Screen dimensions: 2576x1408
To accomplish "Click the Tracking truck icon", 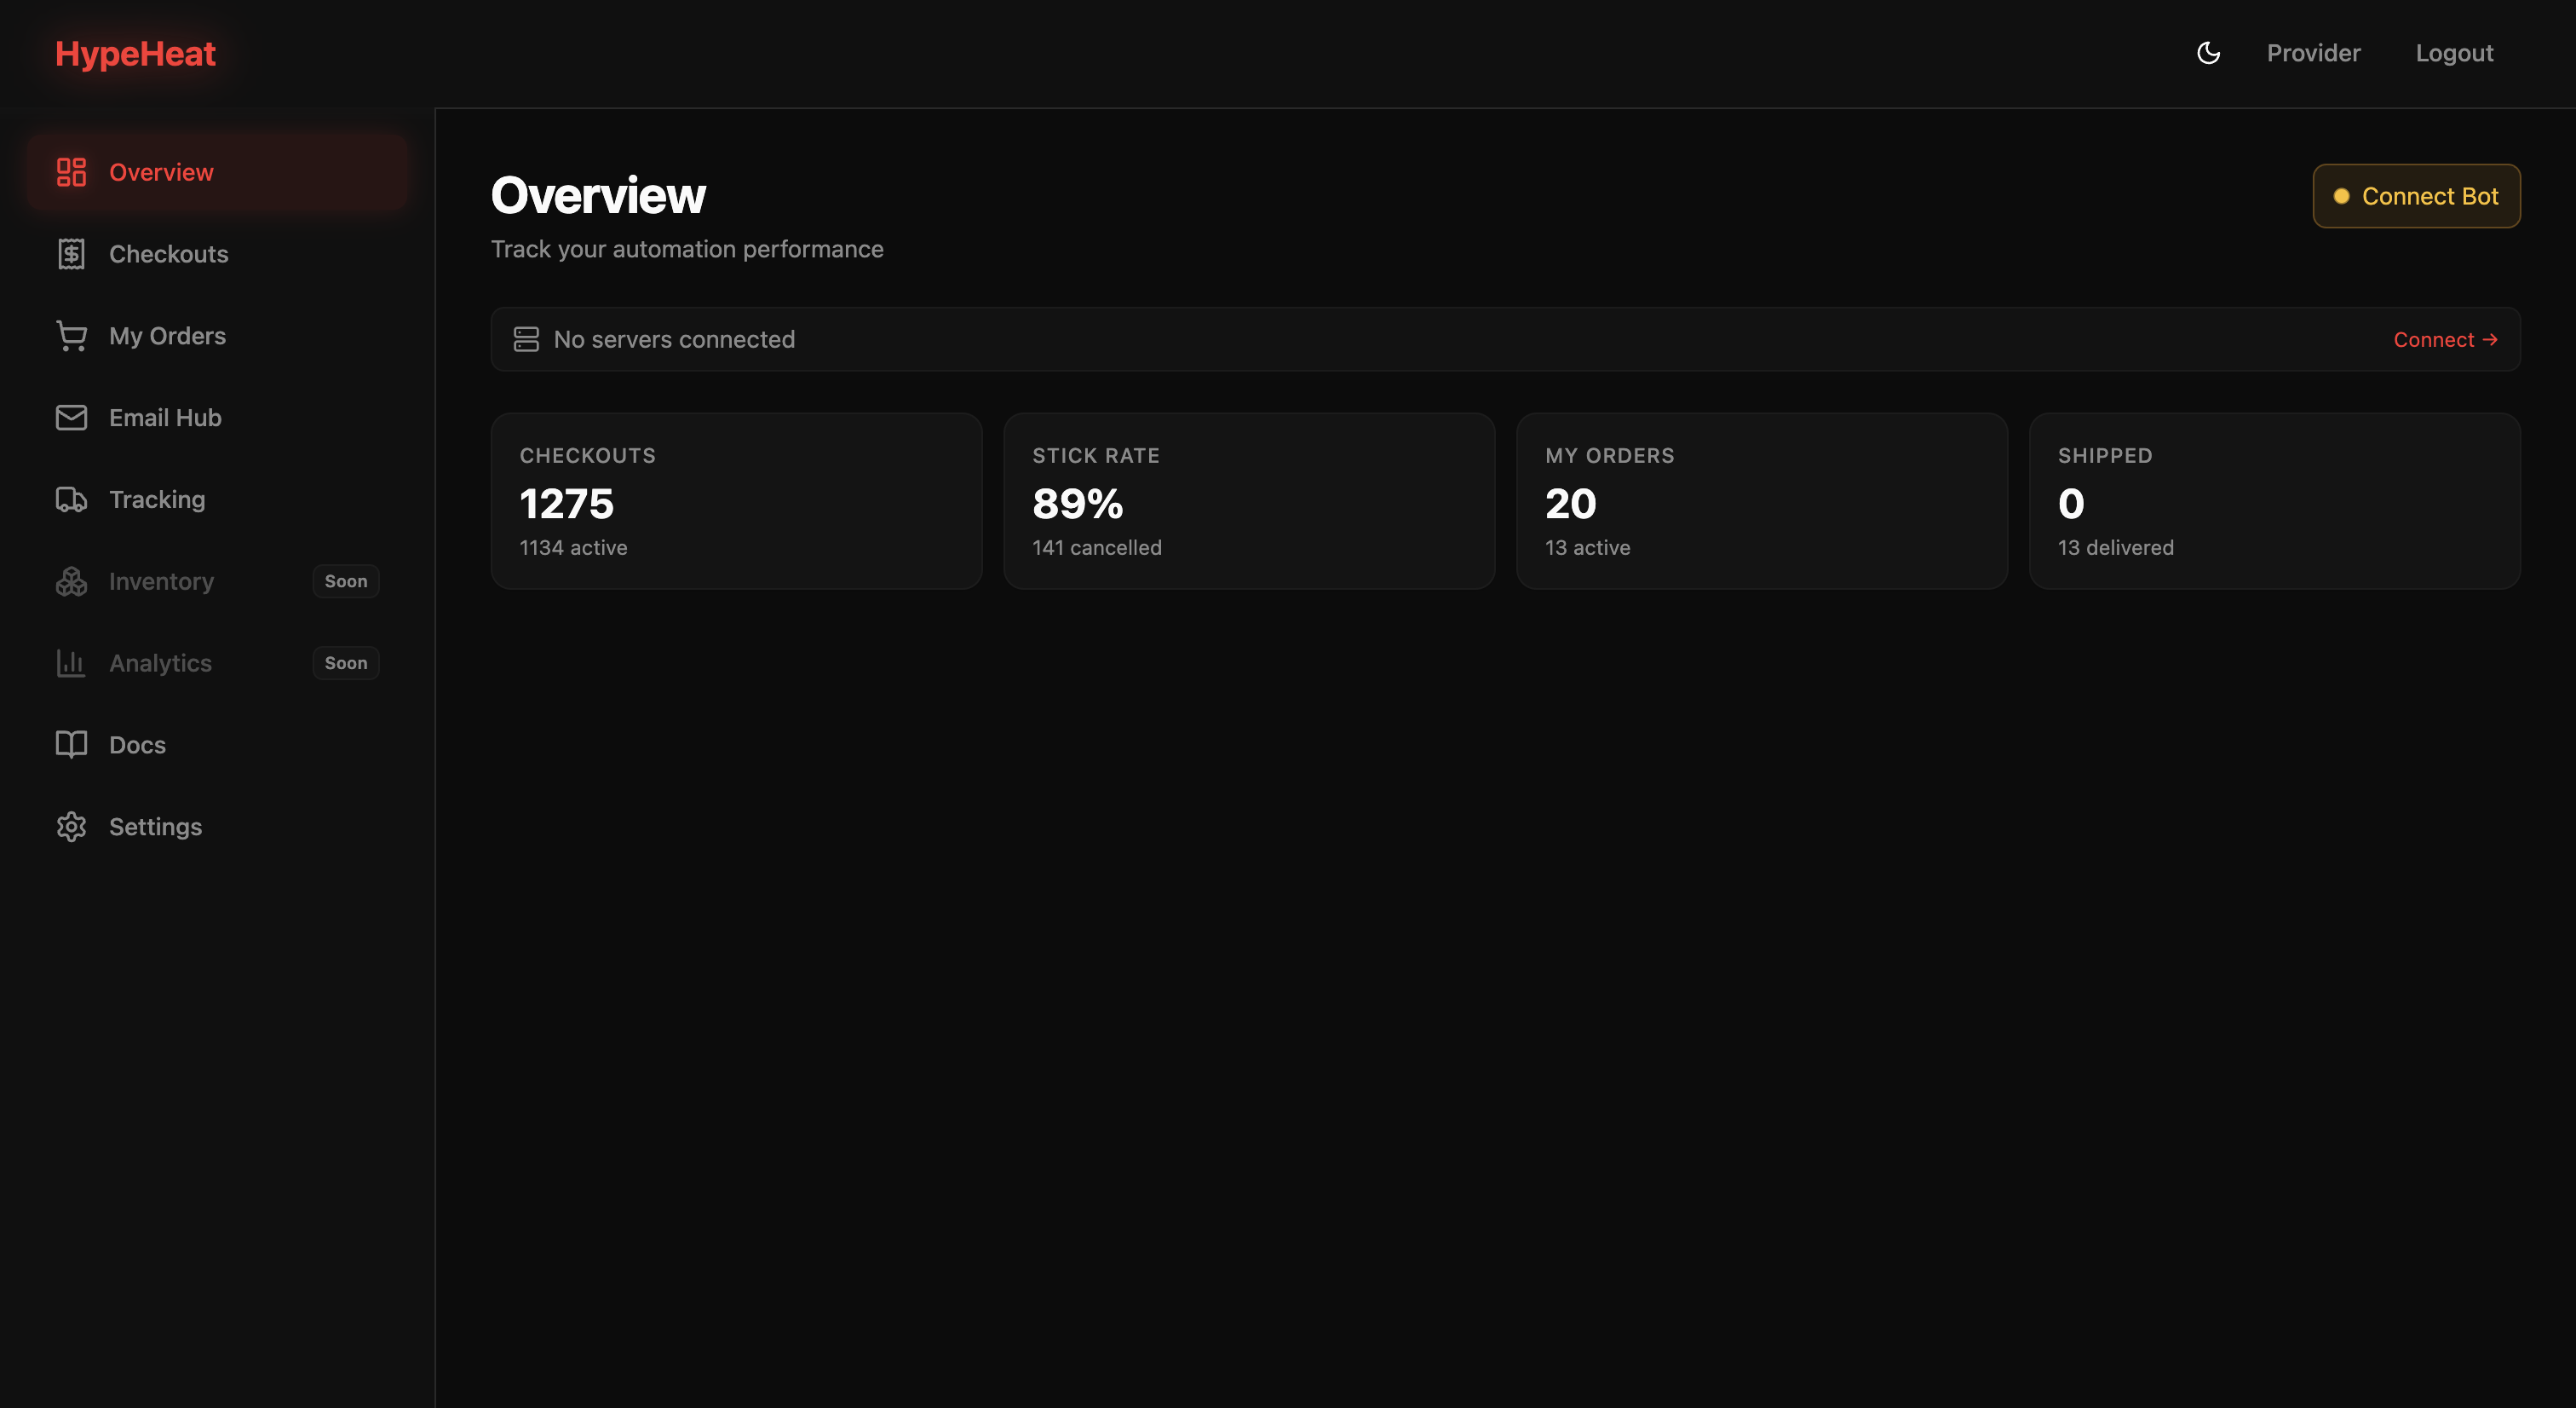I will pyautogui.click(x=71, y=499).
